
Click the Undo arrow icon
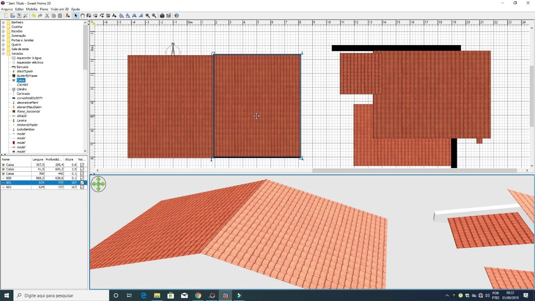[33, 15]
